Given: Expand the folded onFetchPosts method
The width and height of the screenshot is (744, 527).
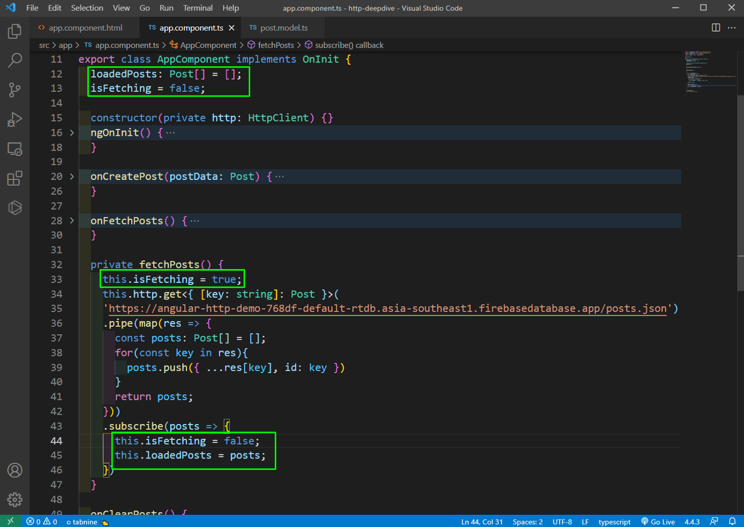Looking at the screenshot, I should point(72,220).
